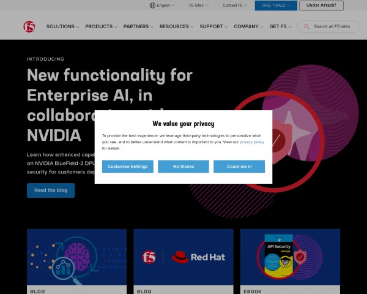Expand the F5 Sites dropdown
The height and width of the screenshot is (294, 367).
(x=198, y=6)
